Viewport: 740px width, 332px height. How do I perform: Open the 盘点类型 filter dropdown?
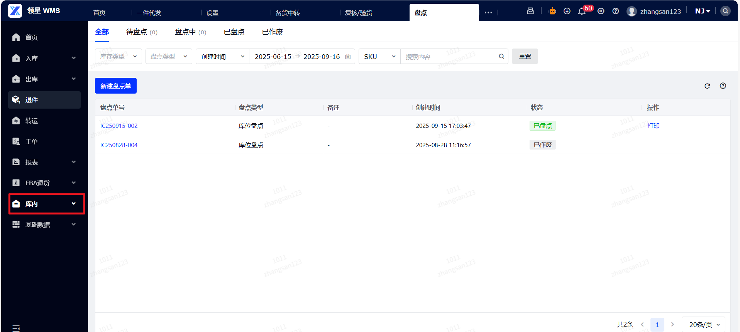tap(169, 56)
